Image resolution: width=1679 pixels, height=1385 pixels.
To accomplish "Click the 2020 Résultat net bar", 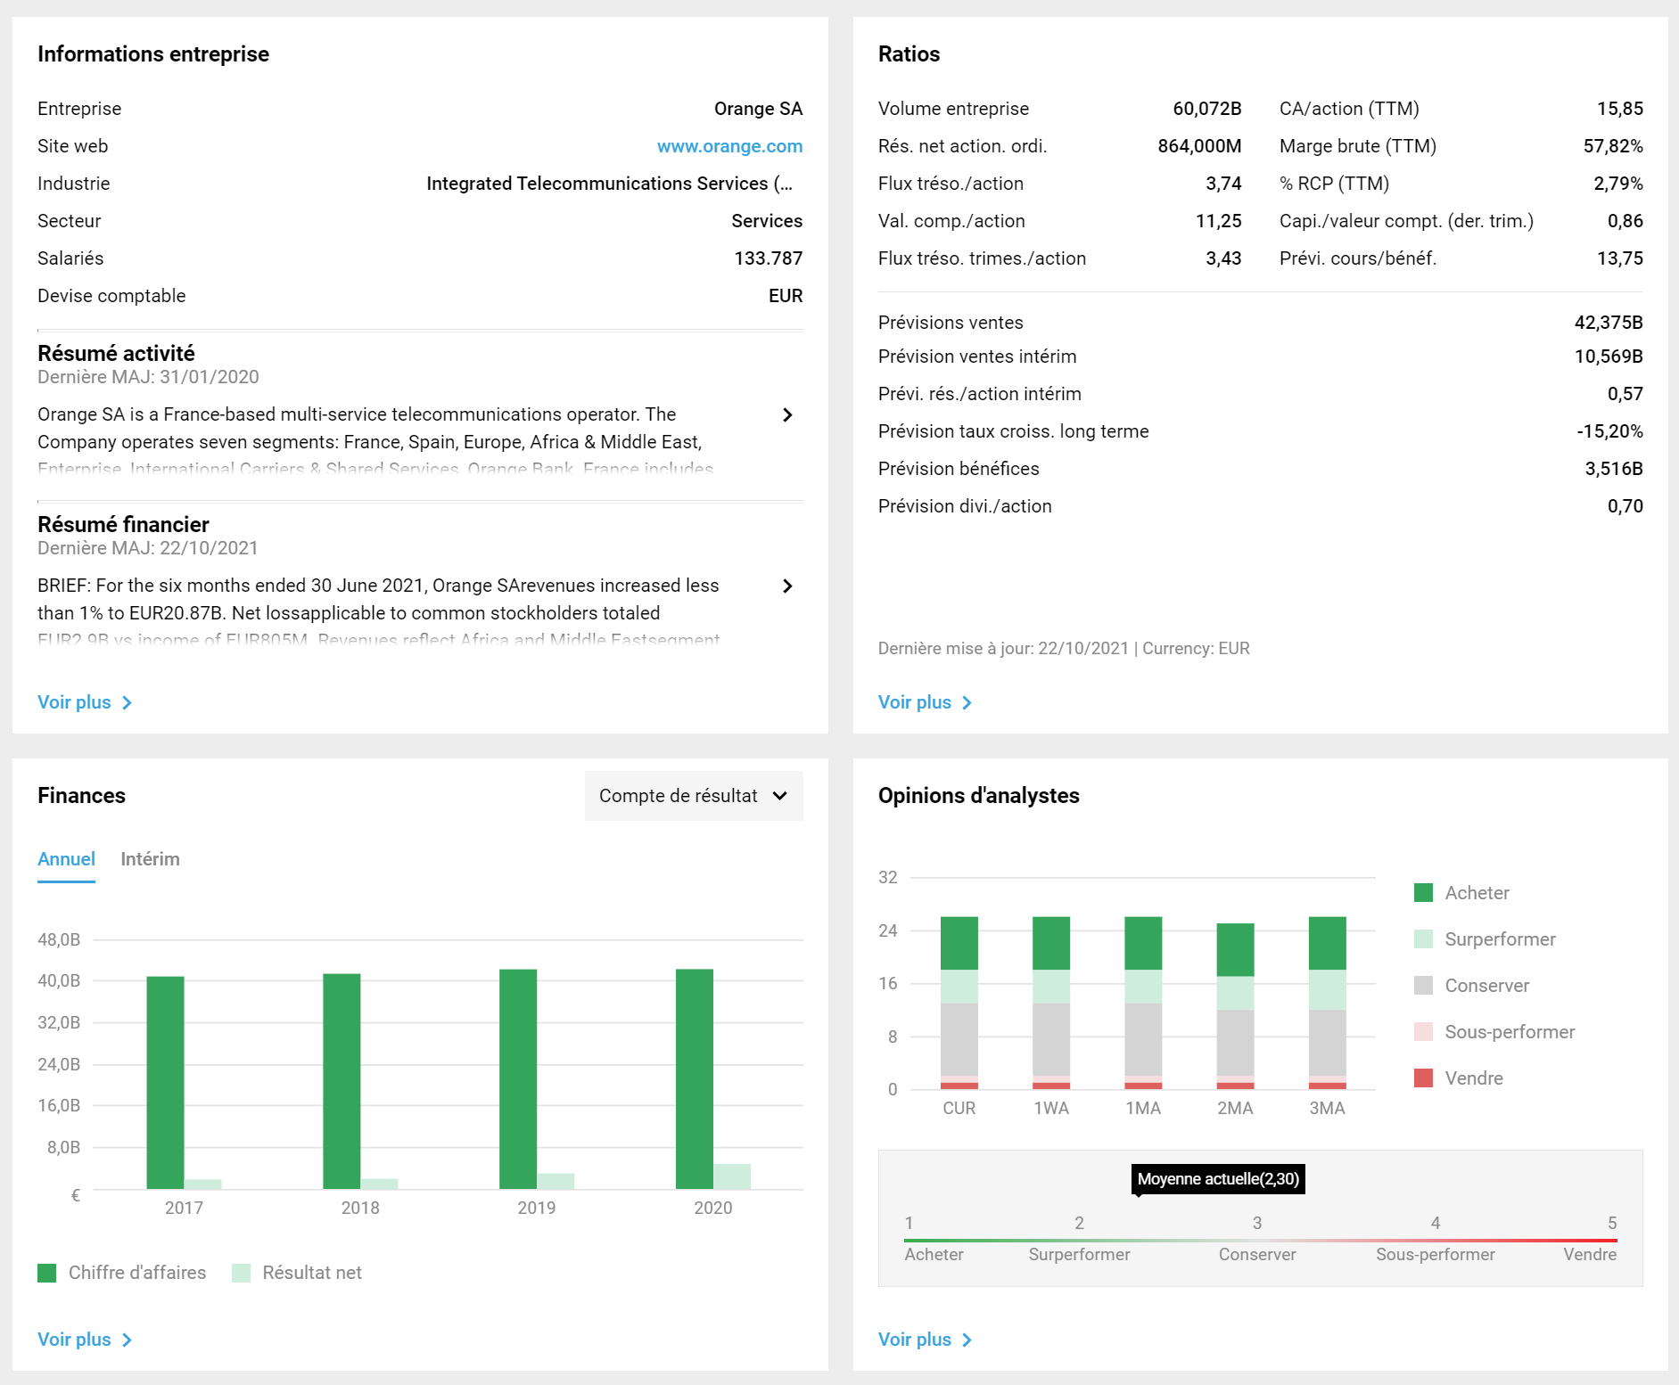I will [732, 1176].
